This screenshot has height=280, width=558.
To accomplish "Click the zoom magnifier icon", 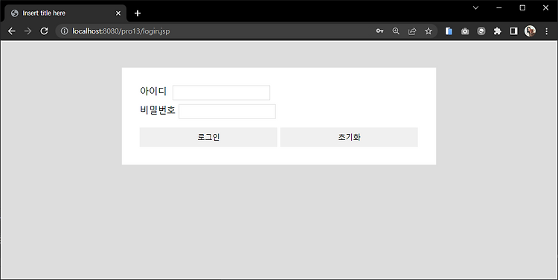I will [x=396, y=31].
